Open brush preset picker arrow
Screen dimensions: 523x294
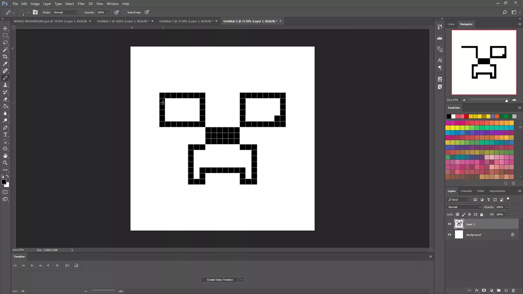[28, 12]
